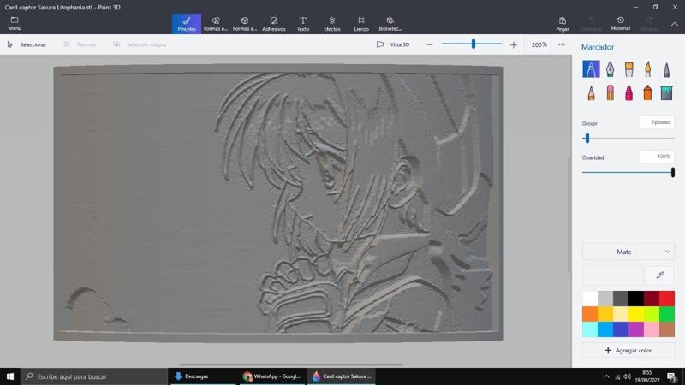Click the vertical canvas scrollbar
This screenshot has width=685, height=385.
pos(569,214)
